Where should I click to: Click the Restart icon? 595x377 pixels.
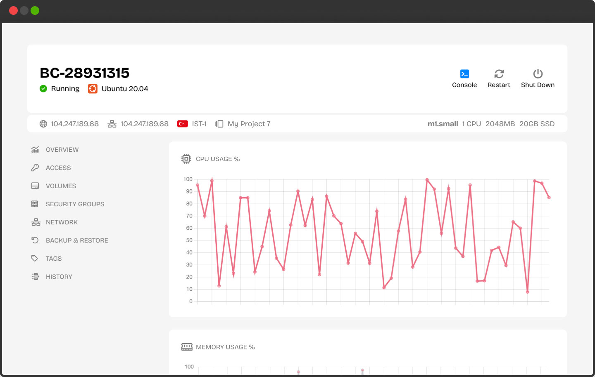(x=499, y=73)
